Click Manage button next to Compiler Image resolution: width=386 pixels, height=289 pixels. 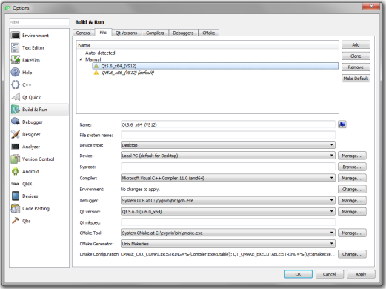[352, 178]
